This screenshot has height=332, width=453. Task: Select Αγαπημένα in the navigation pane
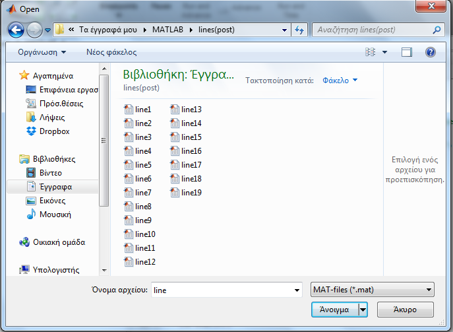(46, 76)
